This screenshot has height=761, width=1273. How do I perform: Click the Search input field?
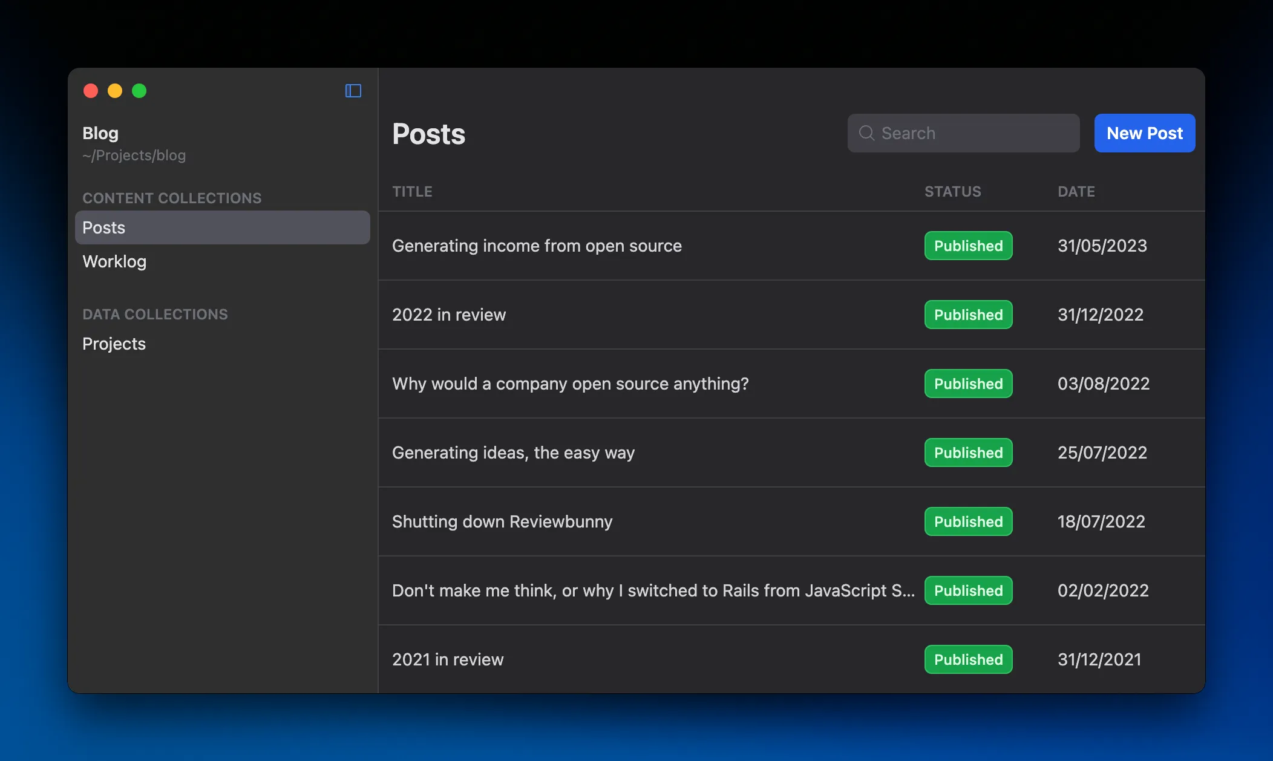pos(963,133)
